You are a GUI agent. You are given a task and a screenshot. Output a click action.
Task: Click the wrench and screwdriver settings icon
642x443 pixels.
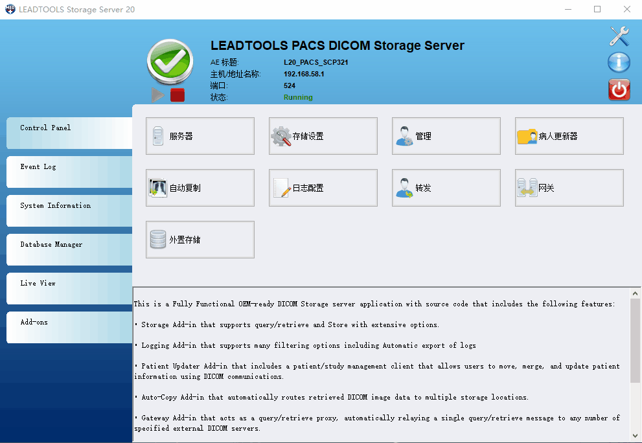(x=619, y=36)
